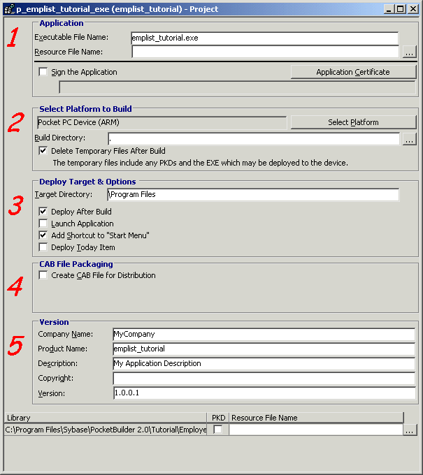Click the project window title bar icon
Viewport: 423px width, 475px height.
9,9
